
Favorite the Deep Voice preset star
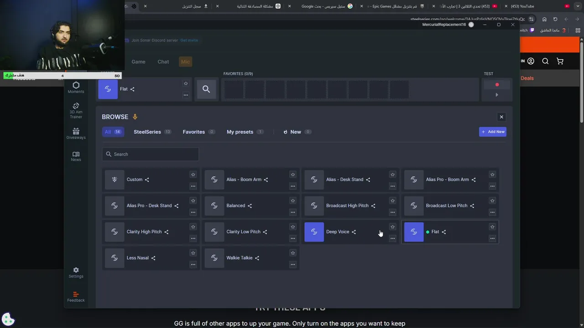(x=392, y=227)
